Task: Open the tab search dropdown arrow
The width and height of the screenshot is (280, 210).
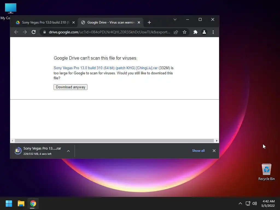Action: click(175, 19)
